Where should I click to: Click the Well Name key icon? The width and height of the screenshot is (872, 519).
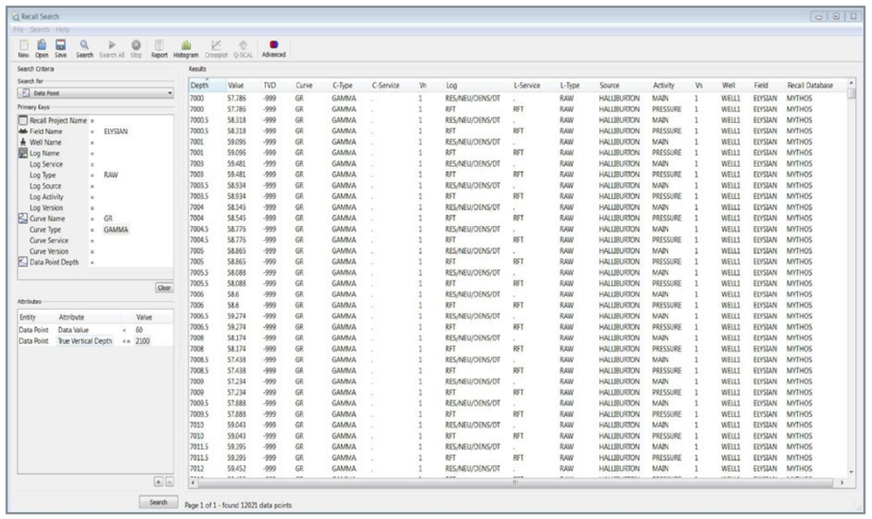(23, 142)
